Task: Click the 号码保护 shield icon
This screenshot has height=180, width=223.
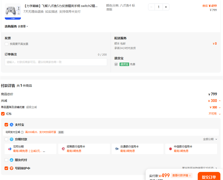Action: 11,168
